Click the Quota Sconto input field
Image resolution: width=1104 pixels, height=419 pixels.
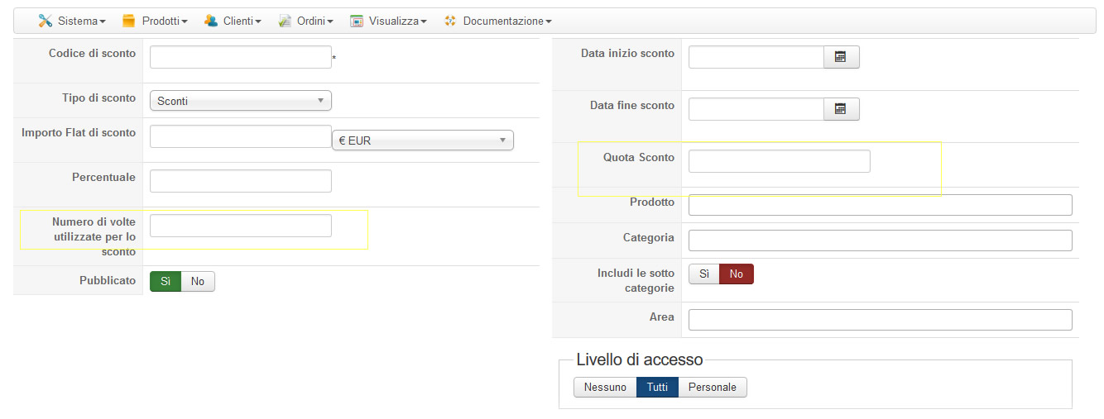click(x=779, y=161)
